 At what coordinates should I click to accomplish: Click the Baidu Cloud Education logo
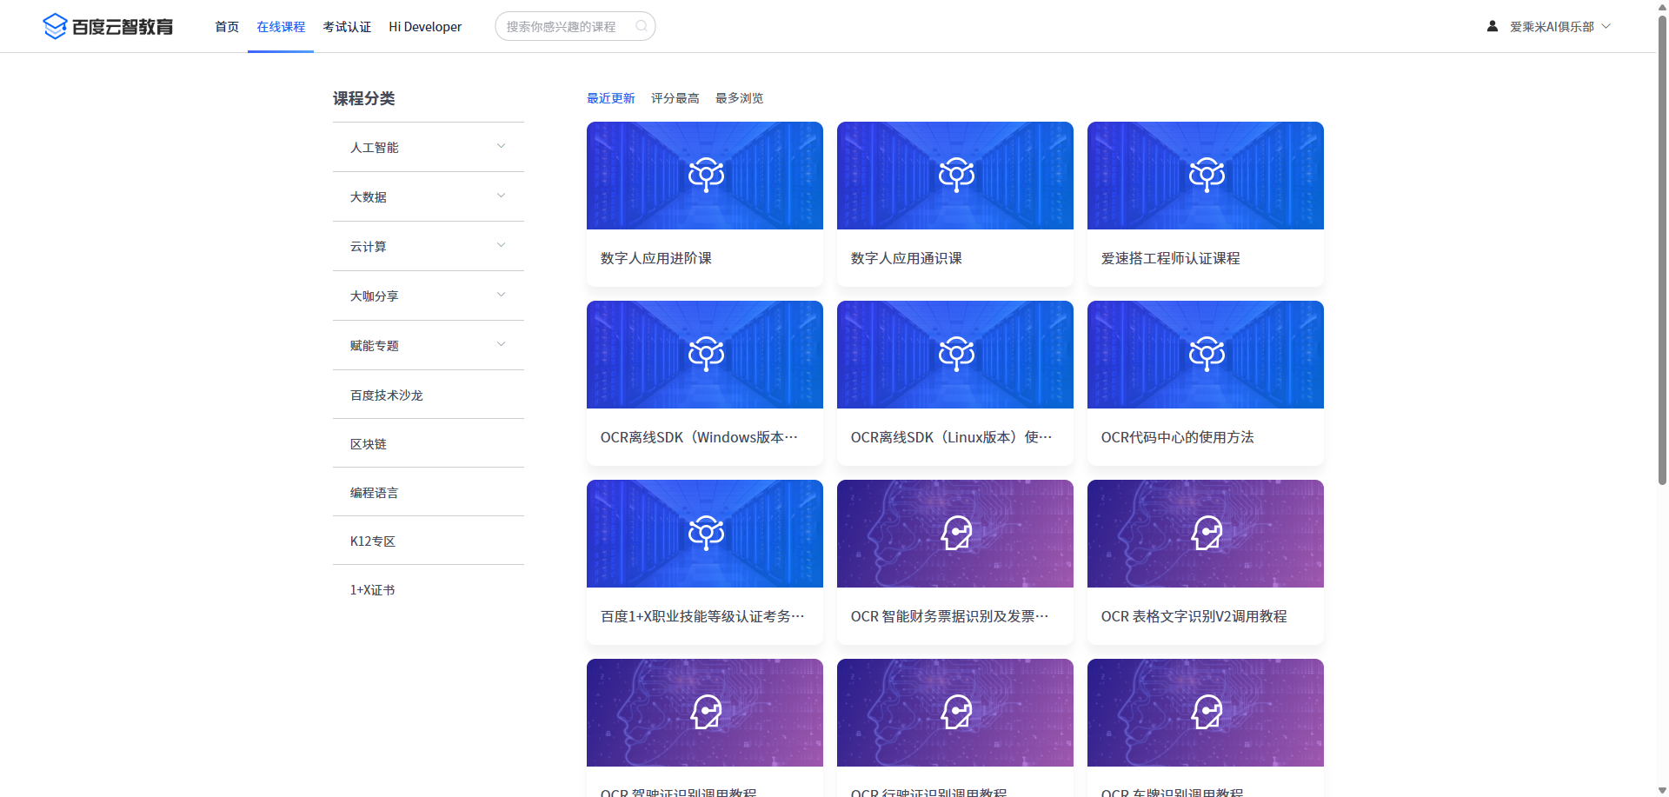108,26
